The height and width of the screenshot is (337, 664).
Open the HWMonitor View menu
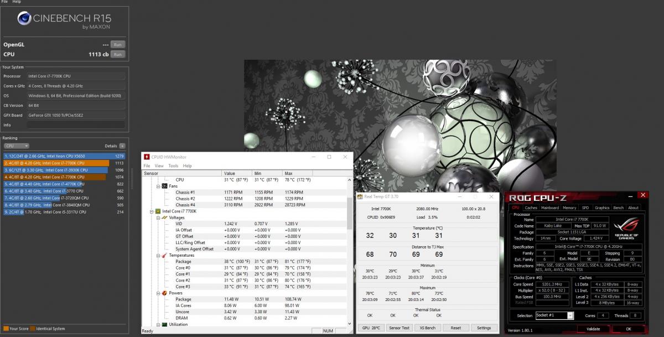coord(159,165)
